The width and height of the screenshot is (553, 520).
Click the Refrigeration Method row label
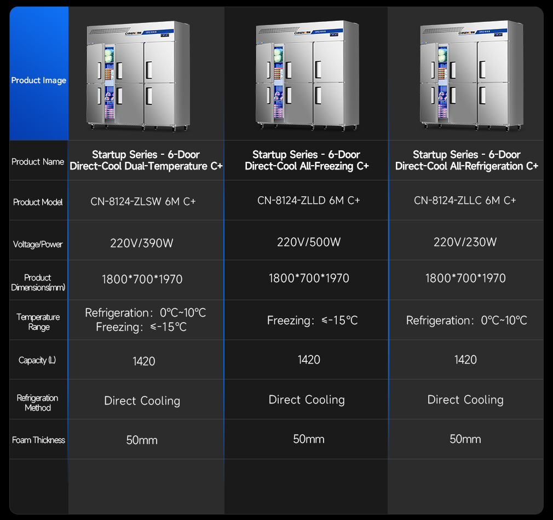pos(37,403)
